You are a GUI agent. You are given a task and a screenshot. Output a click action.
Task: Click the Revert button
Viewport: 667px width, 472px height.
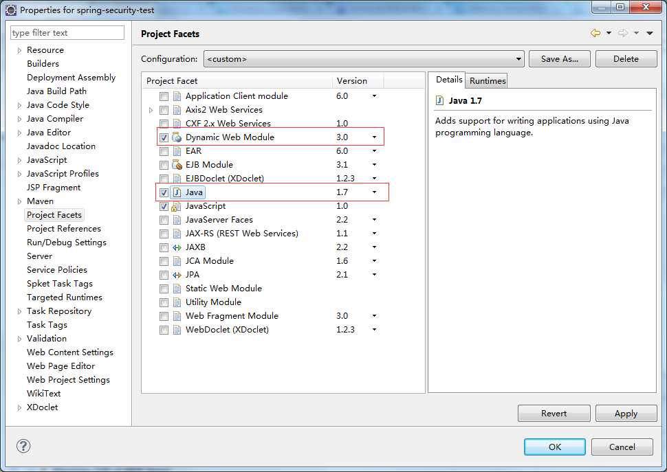tap(554, 413)
